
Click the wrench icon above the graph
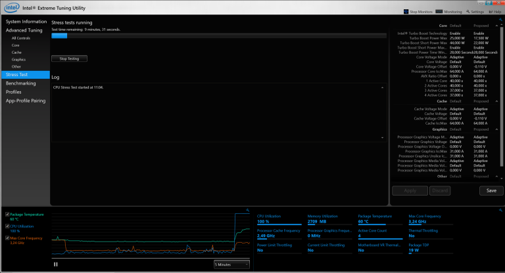247,210
